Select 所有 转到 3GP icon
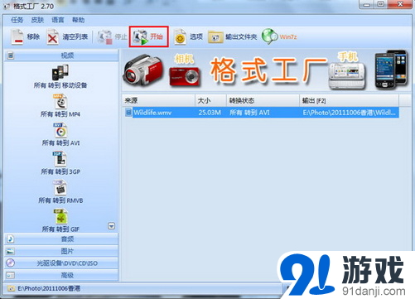Viewport: 415px width, 299px height. pyautogui.click(x=60, y=159)
